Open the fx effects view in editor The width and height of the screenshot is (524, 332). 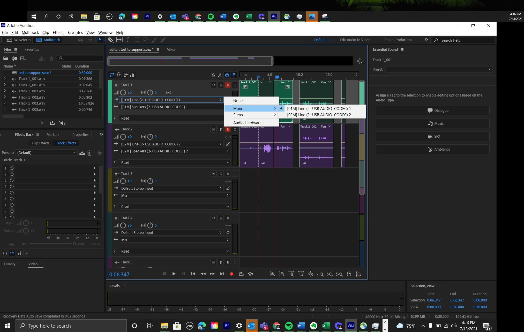(119, 75)
